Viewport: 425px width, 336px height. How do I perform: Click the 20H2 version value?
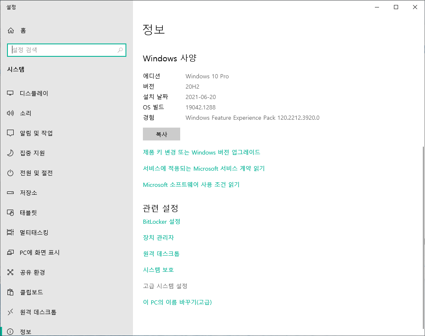point(192,87)
